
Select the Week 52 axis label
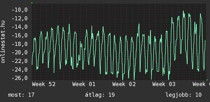[x=44, y=84]
